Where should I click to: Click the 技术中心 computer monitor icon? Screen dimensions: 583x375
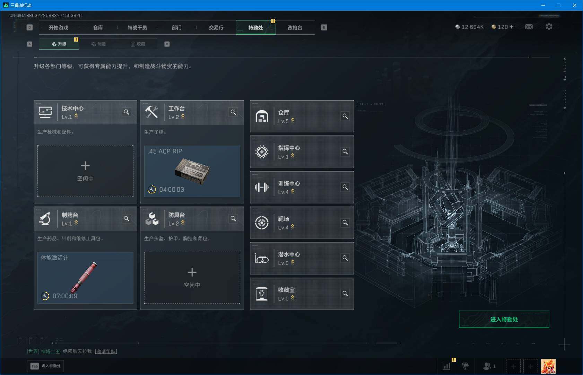[x=45, y=112]
